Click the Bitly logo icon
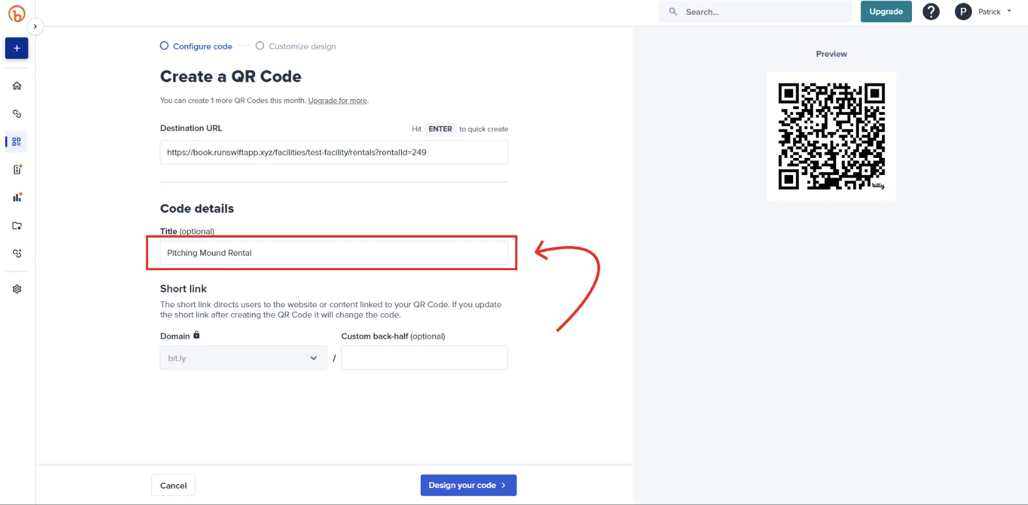1028x505 pixels. click(x=17, y=13)
